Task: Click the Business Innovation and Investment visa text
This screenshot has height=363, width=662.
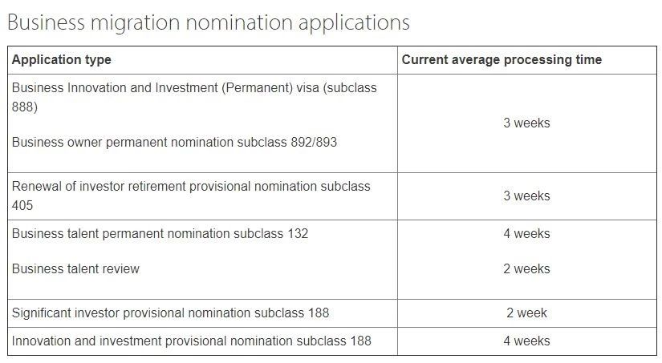Action: [193, 88]
